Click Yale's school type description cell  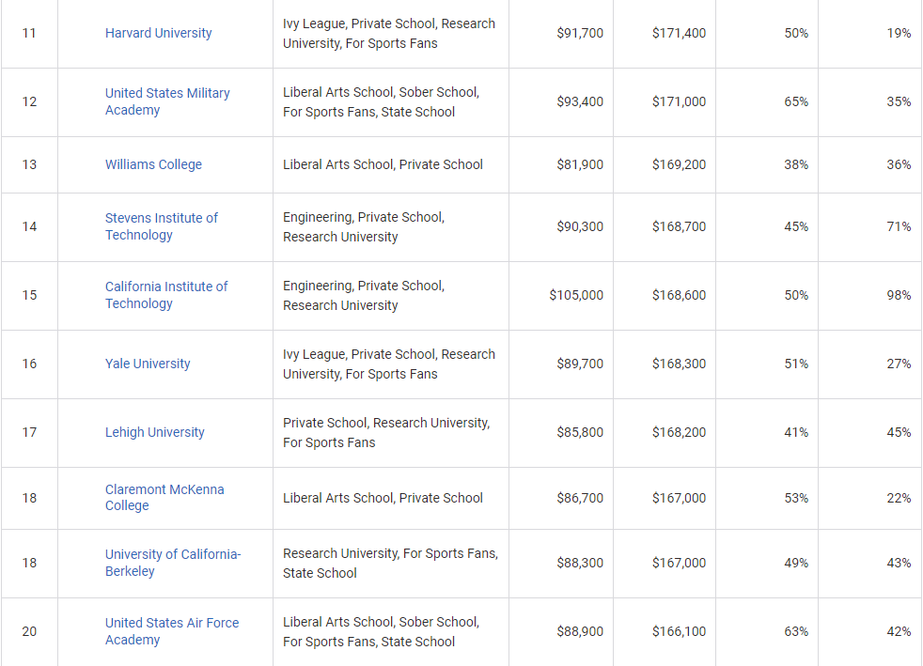[x=391, y=364]
